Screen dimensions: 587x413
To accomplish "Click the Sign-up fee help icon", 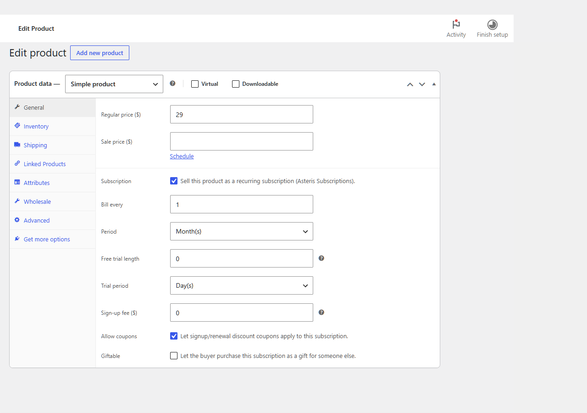I will pos(321,313).
